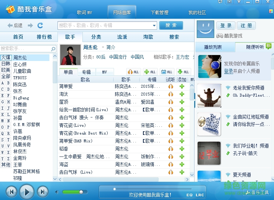Open the search box dropdown arrow

[154, 25]
